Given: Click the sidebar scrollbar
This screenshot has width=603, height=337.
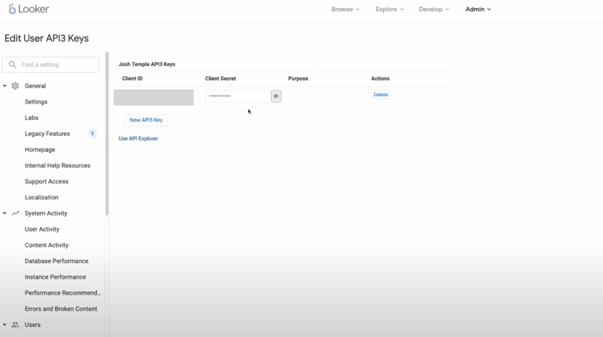Looking at the screenshot, I should click(x=107, y=134).
